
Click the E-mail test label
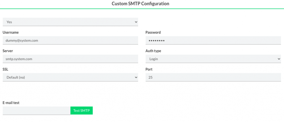tap(11, 103)
